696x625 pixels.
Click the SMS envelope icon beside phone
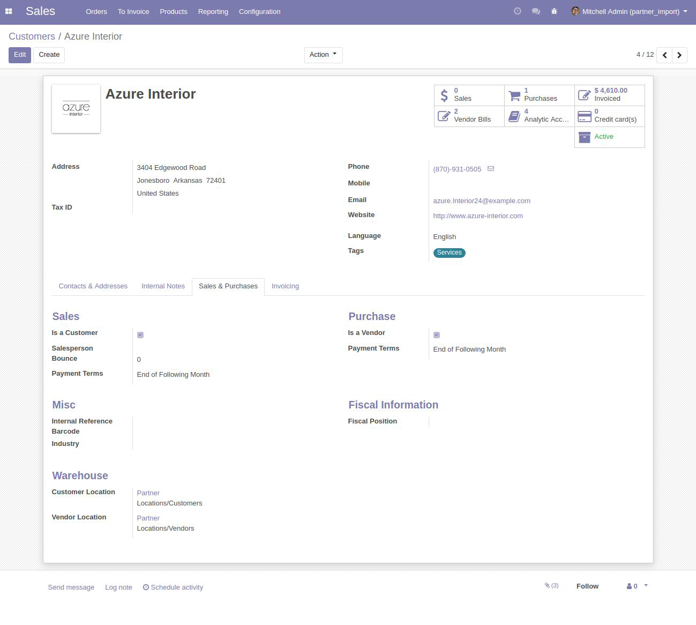click(x=491, y=169)
